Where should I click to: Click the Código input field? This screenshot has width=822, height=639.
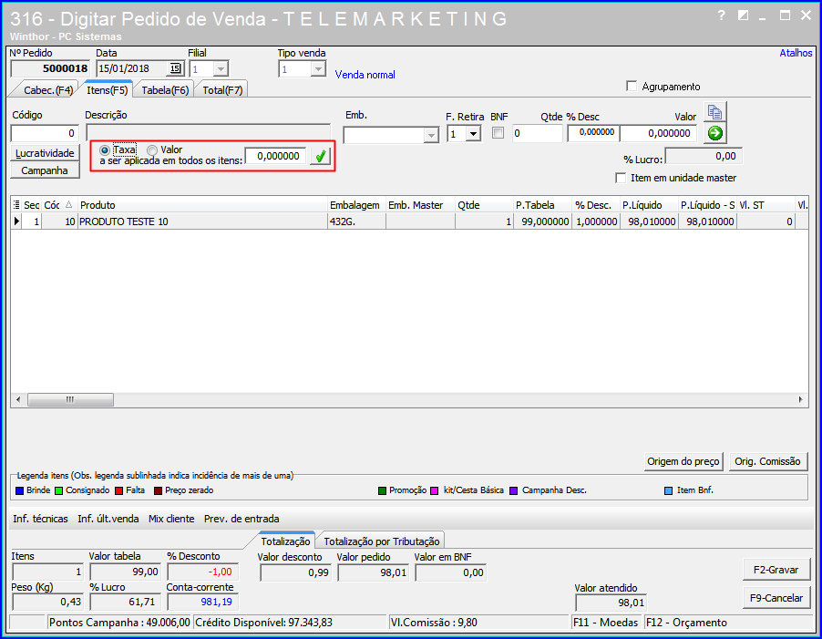(45, 133)
